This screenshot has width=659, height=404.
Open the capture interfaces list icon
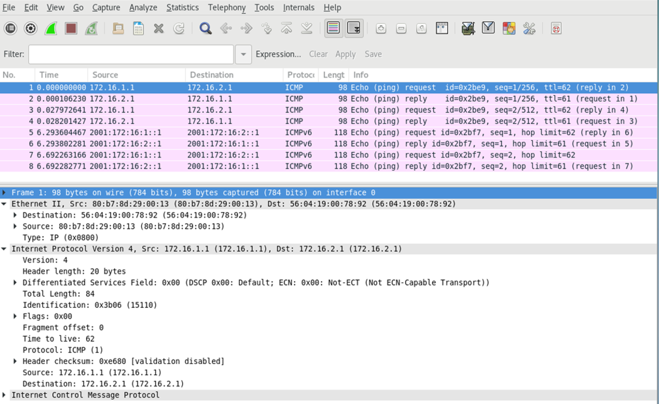click(11, 28)
